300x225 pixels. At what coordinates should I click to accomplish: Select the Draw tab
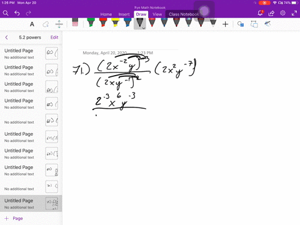coord(141,14)
